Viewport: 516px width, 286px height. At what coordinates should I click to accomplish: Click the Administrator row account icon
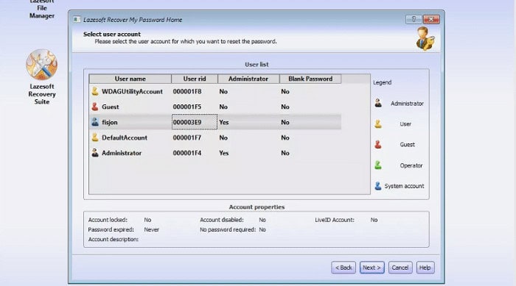coord(95,153)
